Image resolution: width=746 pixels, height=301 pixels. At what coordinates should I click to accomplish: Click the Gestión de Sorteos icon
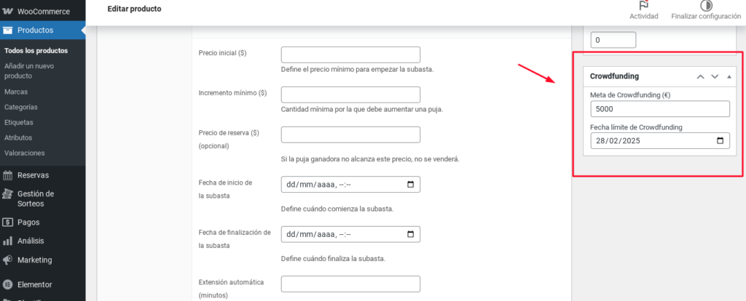click(x=7, y=193)
